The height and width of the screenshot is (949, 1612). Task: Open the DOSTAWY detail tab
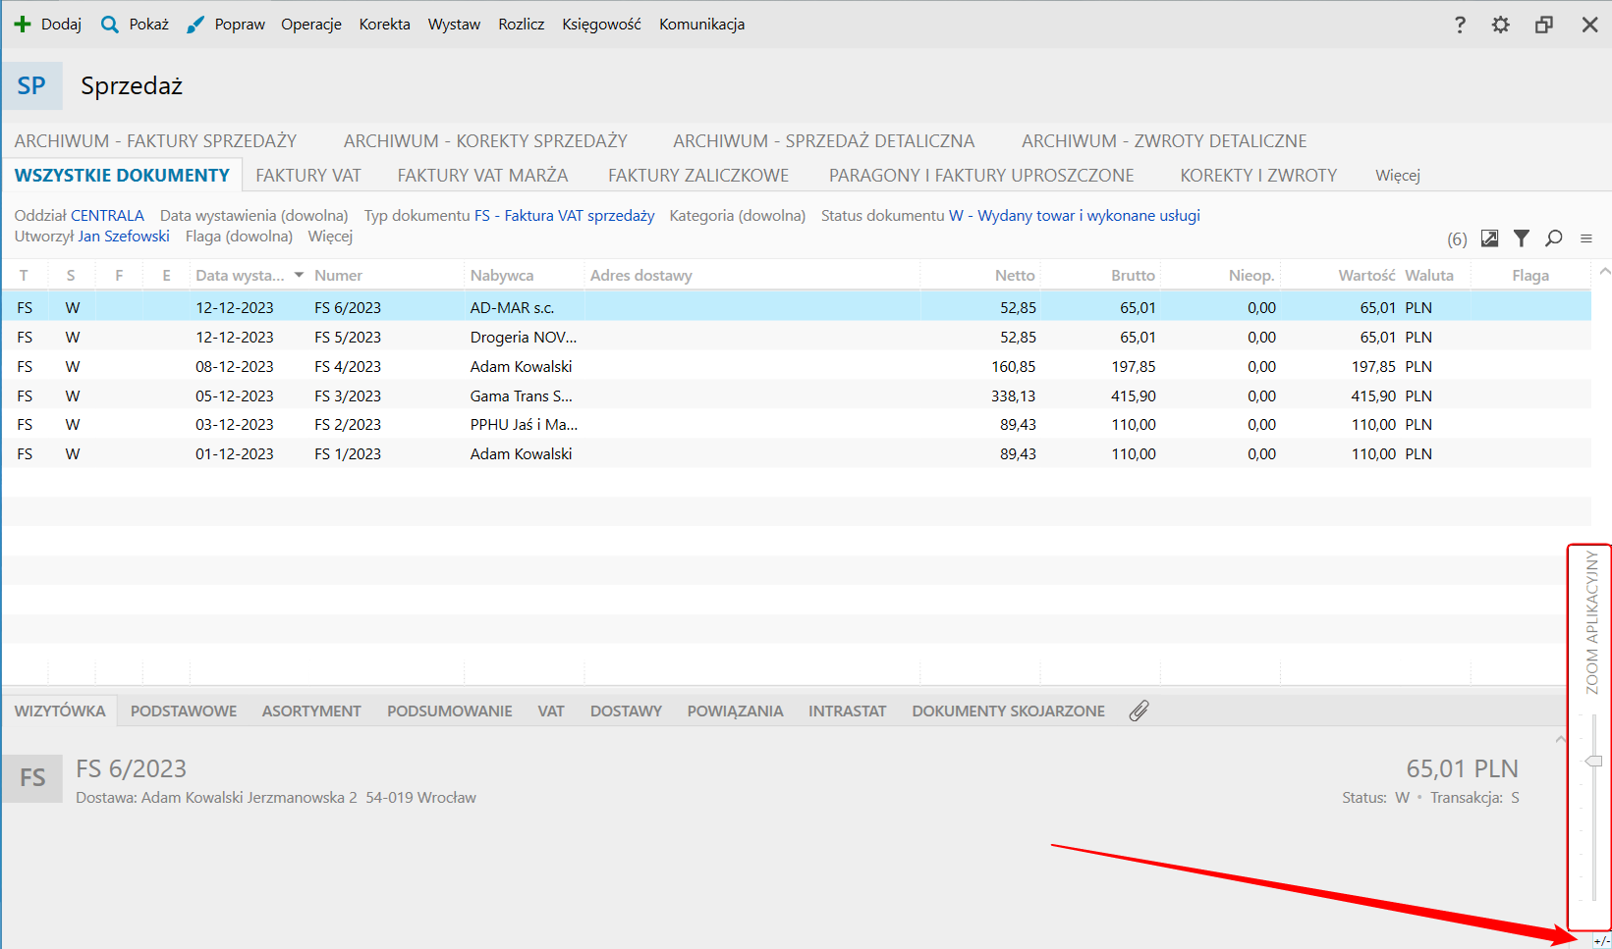626,712
